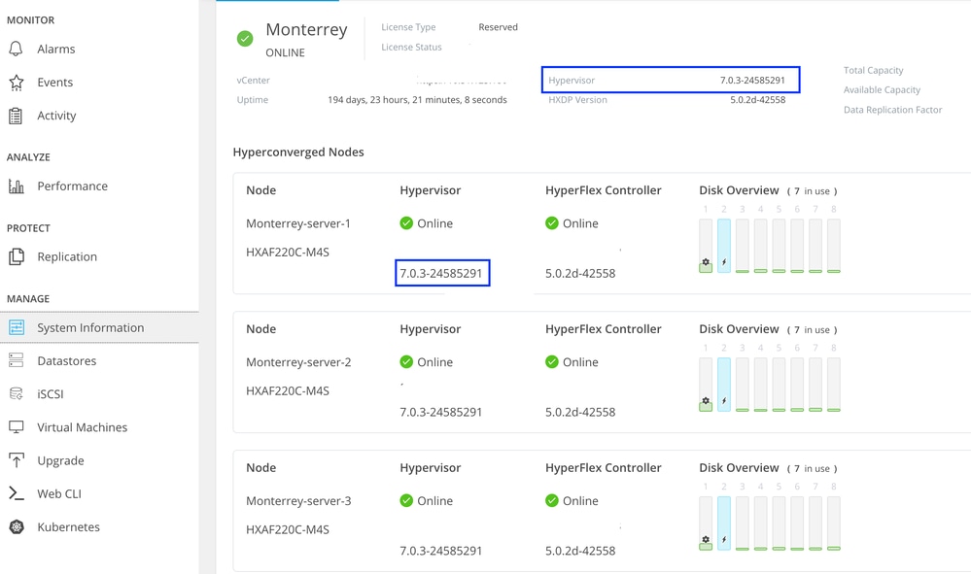Click the Monterrey cluster name
The height and width of the screenshot is (574, 971).
coord(306,30)
